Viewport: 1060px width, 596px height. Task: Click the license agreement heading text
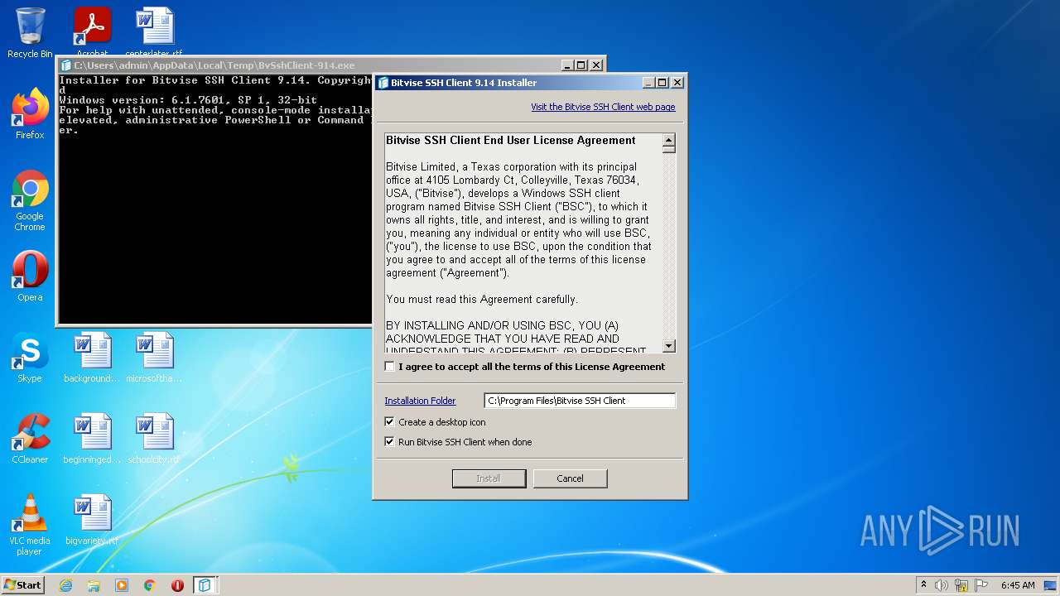click(511, 141)
